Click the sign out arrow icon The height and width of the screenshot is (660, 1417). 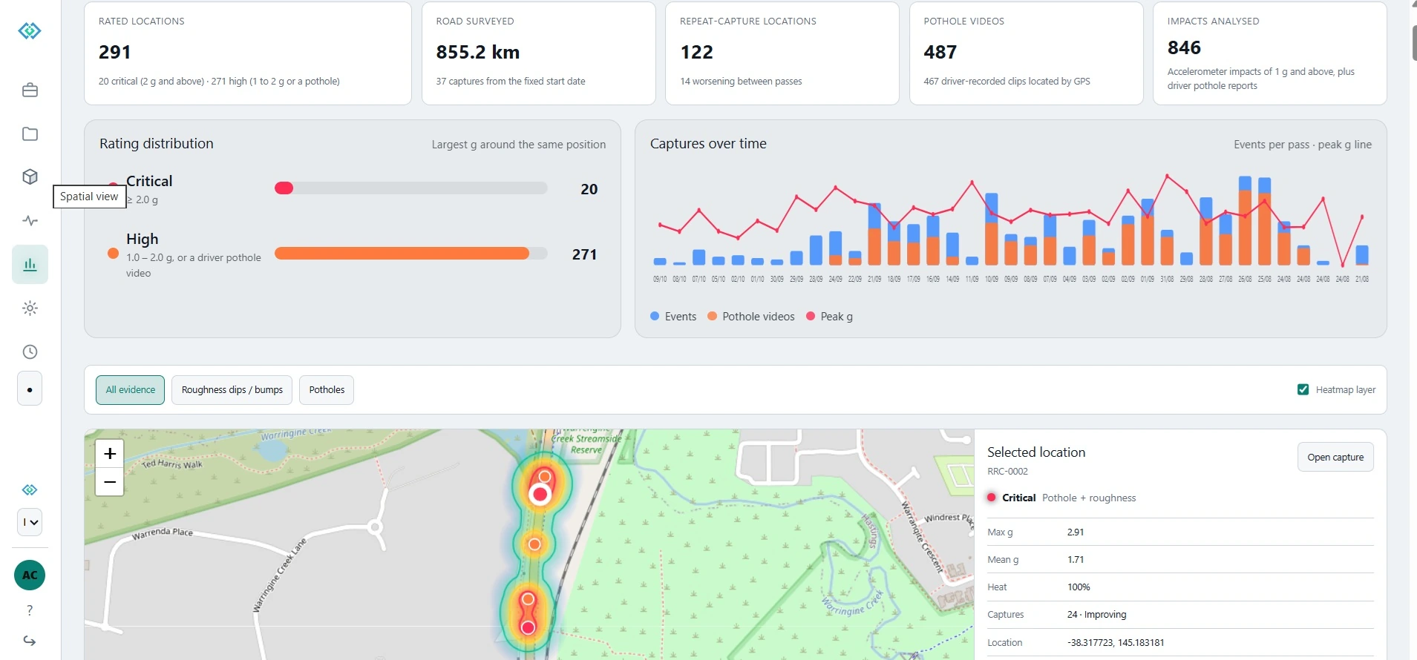(x=30, y=641)
